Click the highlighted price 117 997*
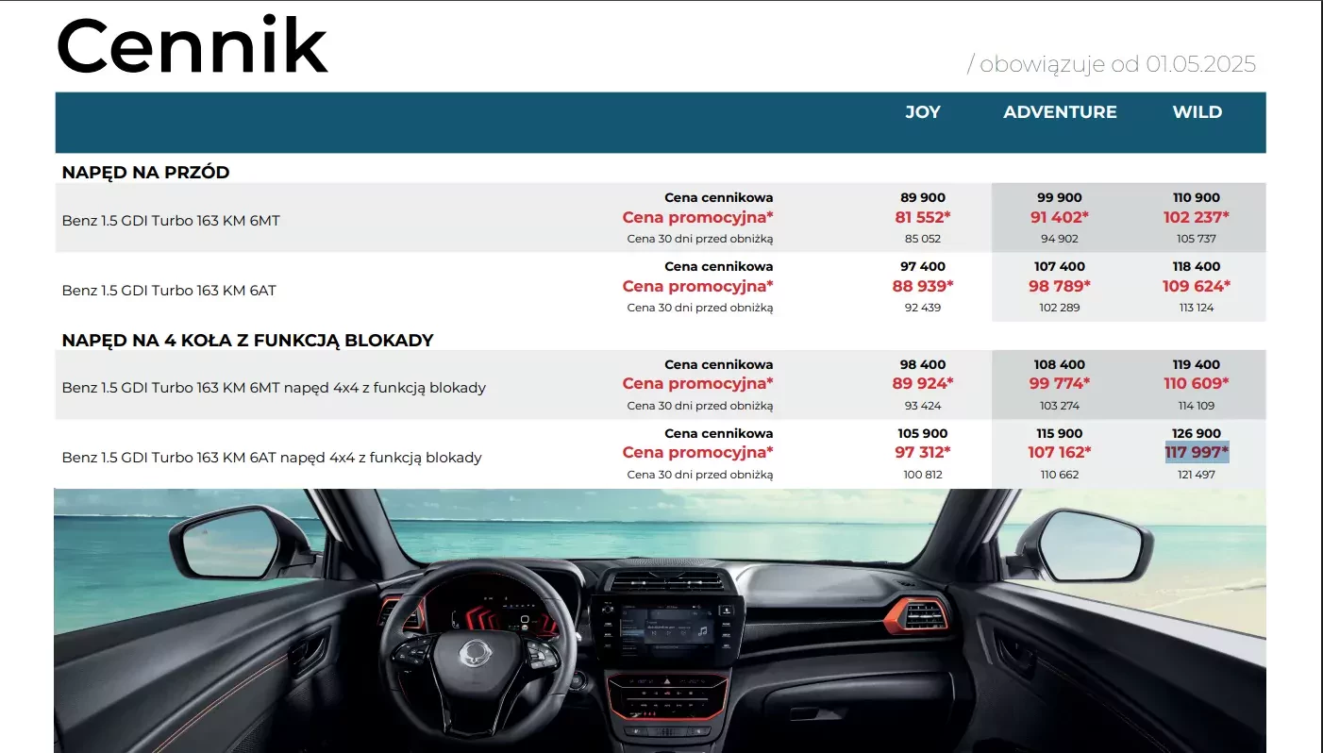1323x753 pixels. click(1197, 453)
